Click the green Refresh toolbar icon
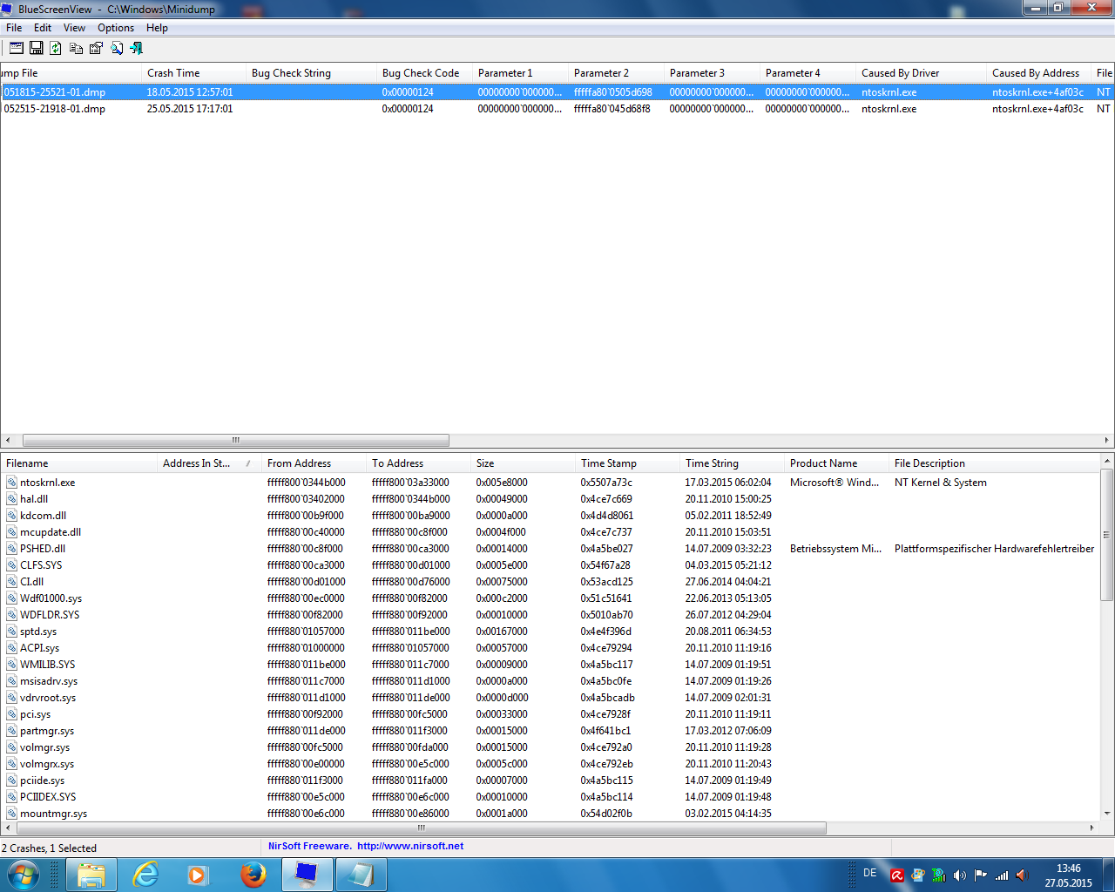This screenshot has height=892, width=1115. click(x=56, y=48)
